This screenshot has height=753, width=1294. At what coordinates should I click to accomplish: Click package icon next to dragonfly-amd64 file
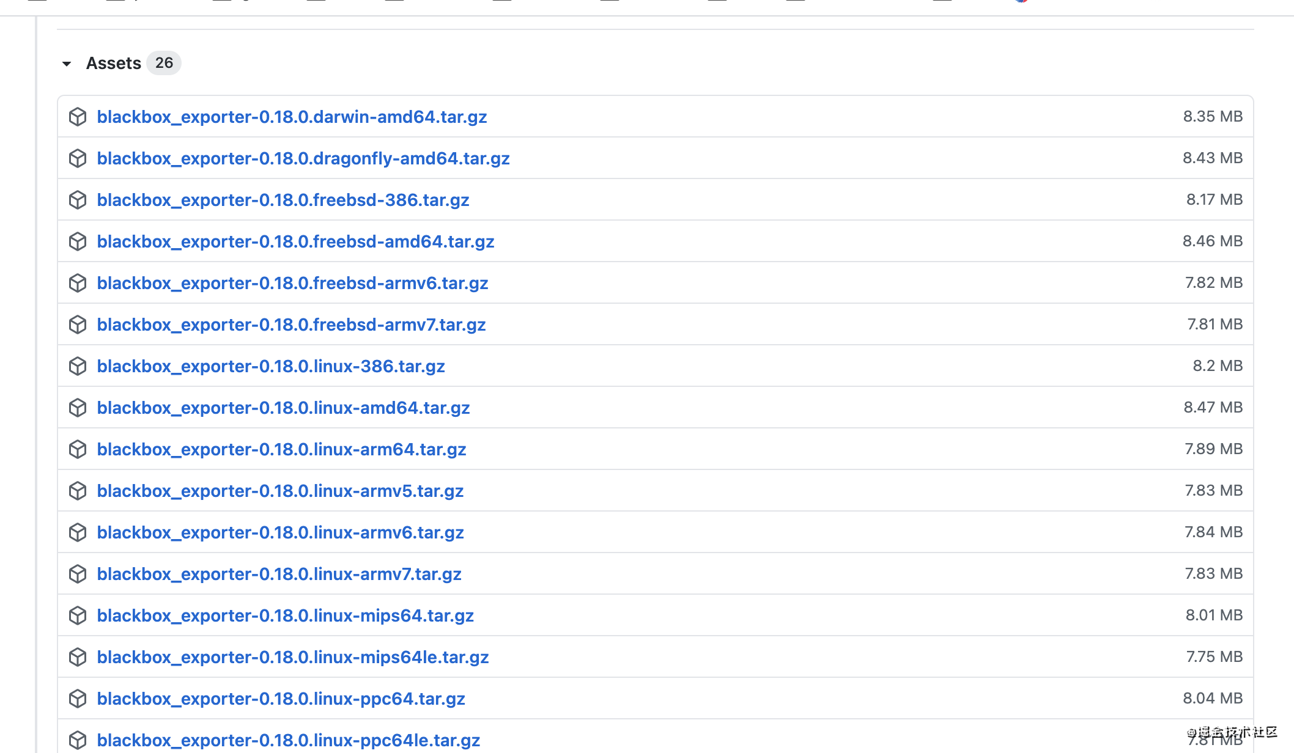click(x=78, y=158)
